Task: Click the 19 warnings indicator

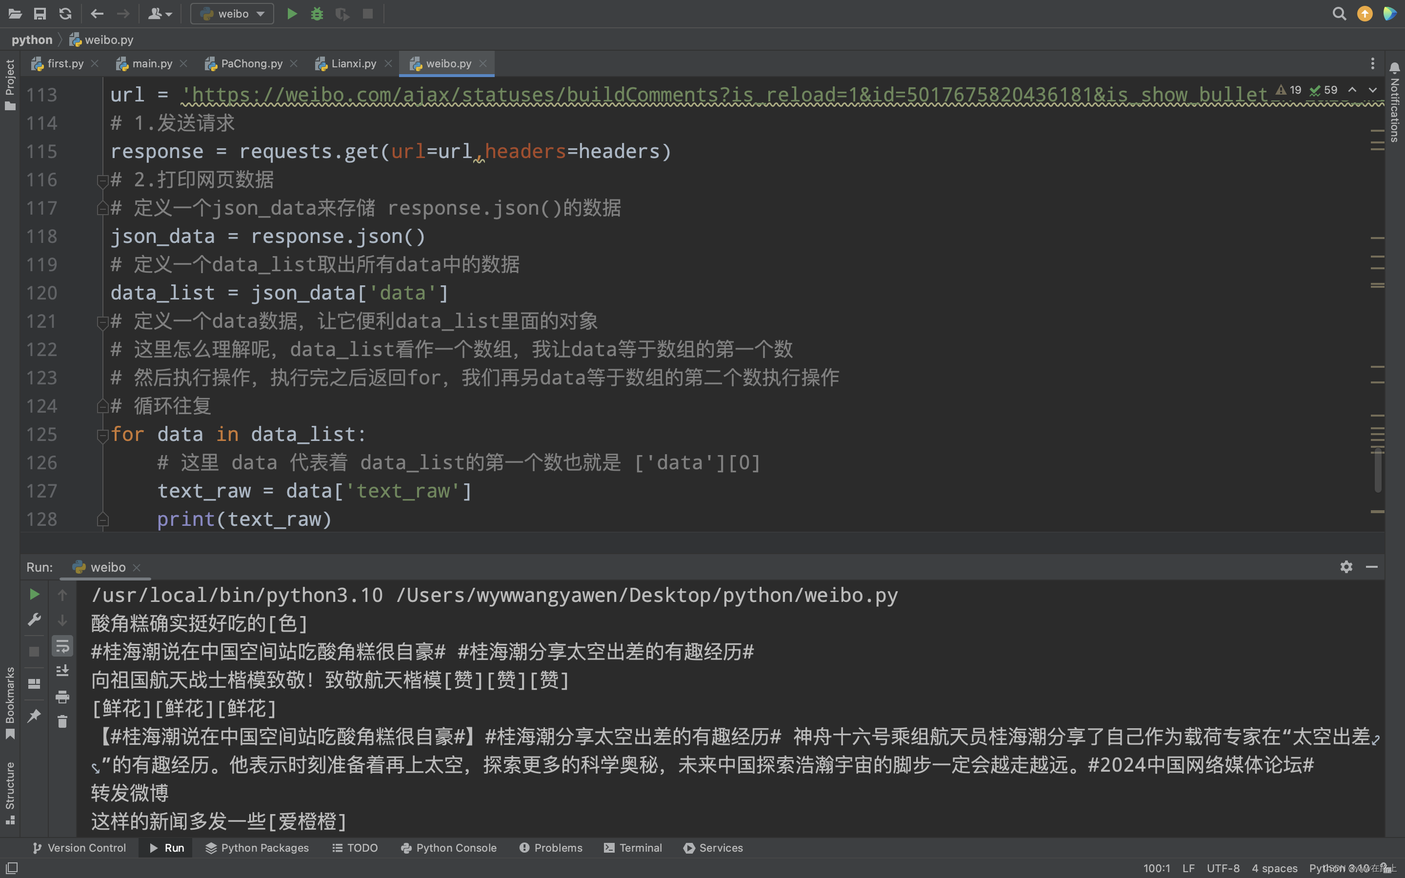Action: point(1288,90)
